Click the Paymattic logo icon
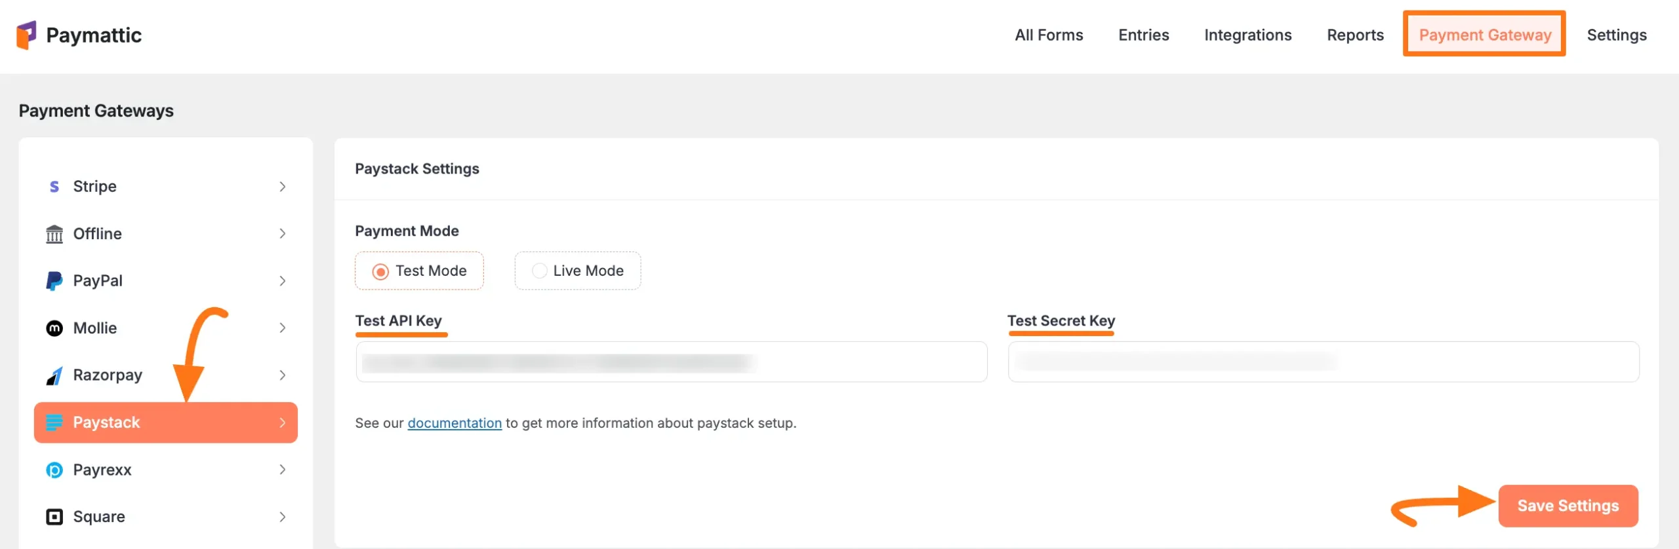 (x=26, y=35)
